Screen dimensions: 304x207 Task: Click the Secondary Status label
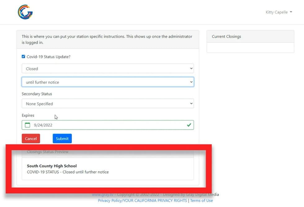point(37,94)
